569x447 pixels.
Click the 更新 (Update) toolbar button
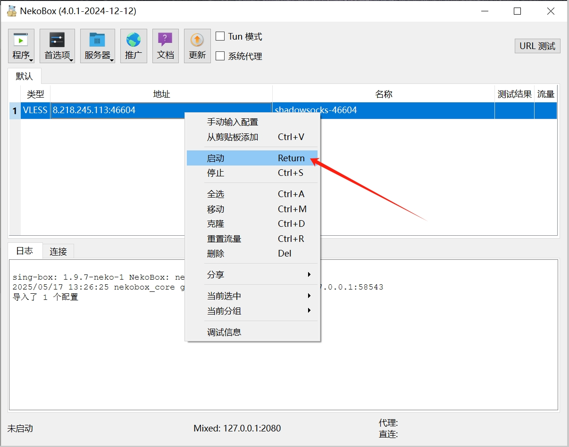coord(197,46)
